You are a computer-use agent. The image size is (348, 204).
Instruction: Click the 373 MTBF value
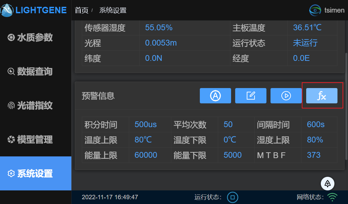314,155
